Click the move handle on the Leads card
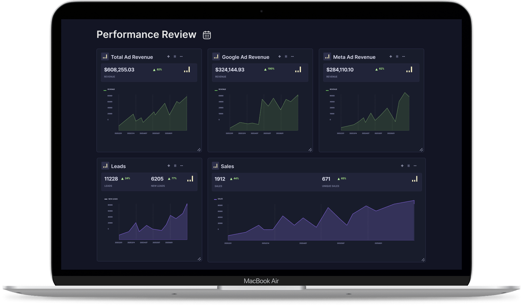523x306 pixels. tap(168, 165)
